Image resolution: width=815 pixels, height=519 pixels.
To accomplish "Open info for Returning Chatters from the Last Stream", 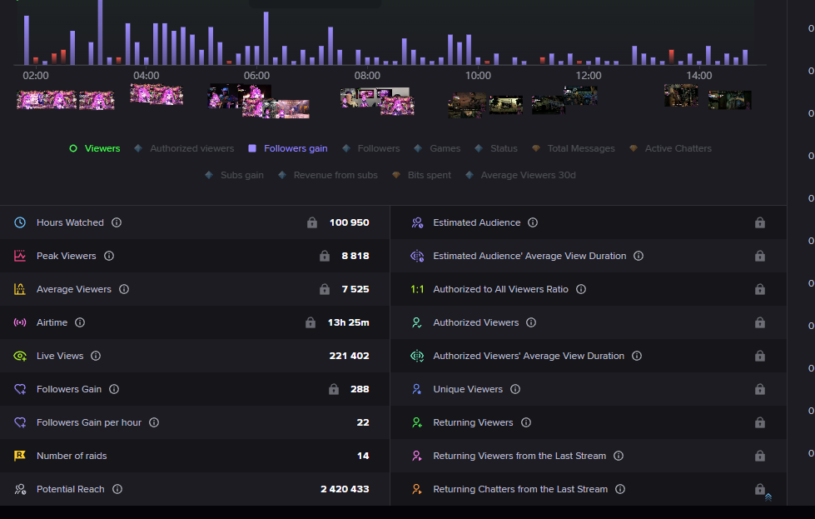I will tap(620, 489).
